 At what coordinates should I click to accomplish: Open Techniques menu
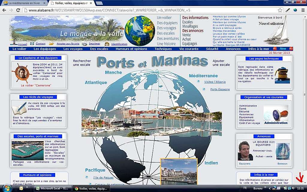click(x=163, y=49)
